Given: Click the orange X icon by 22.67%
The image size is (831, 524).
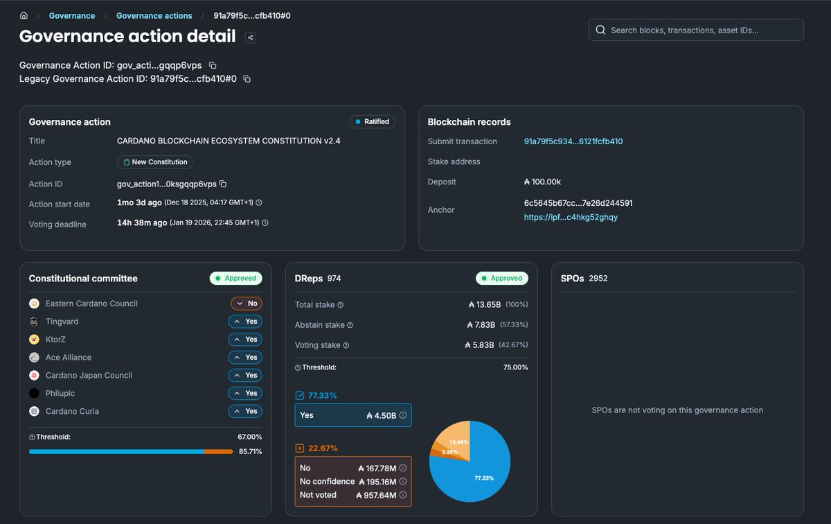Looking at the screenshot, I should point(300,448).
